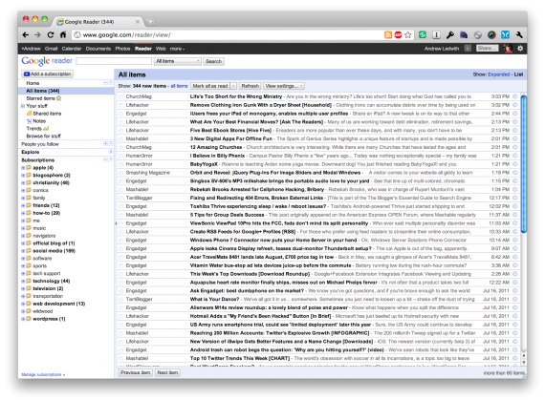Open Shared items in Your stuff

[44, 114]
